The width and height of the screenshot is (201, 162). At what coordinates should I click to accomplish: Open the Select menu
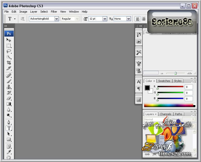tap(44, 12)
